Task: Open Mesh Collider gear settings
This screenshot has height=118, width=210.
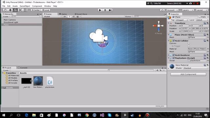Action: (x=208, y=41)
